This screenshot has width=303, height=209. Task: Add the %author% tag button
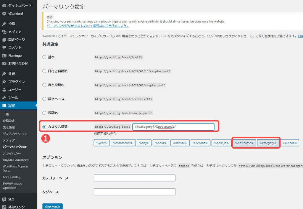click(289, 143)
